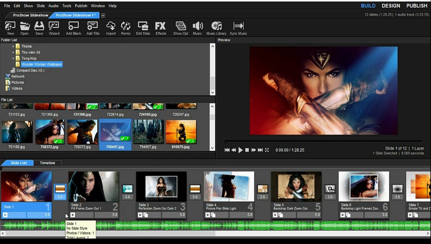Screen dimensions: 431x244
Task: Toggle full screen preview icon
Action: point(267,150)
